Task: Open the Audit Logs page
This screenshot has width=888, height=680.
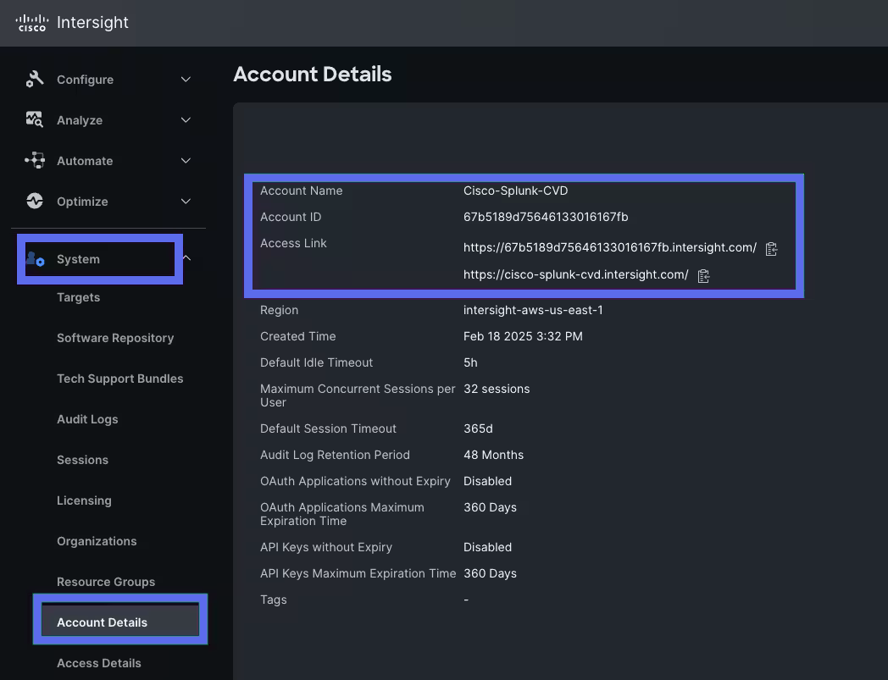Action: (x=87, y=418)
